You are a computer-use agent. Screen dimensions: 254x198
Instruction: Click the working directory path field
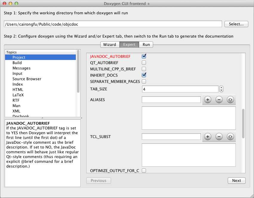coord(113,24)
